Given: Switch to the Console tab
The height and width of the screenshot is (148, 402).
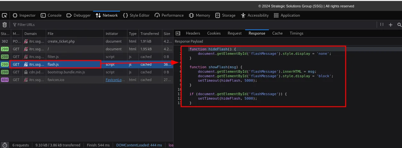Looking at the screenshot, I should pyautogui.click(x=51, y=15).
